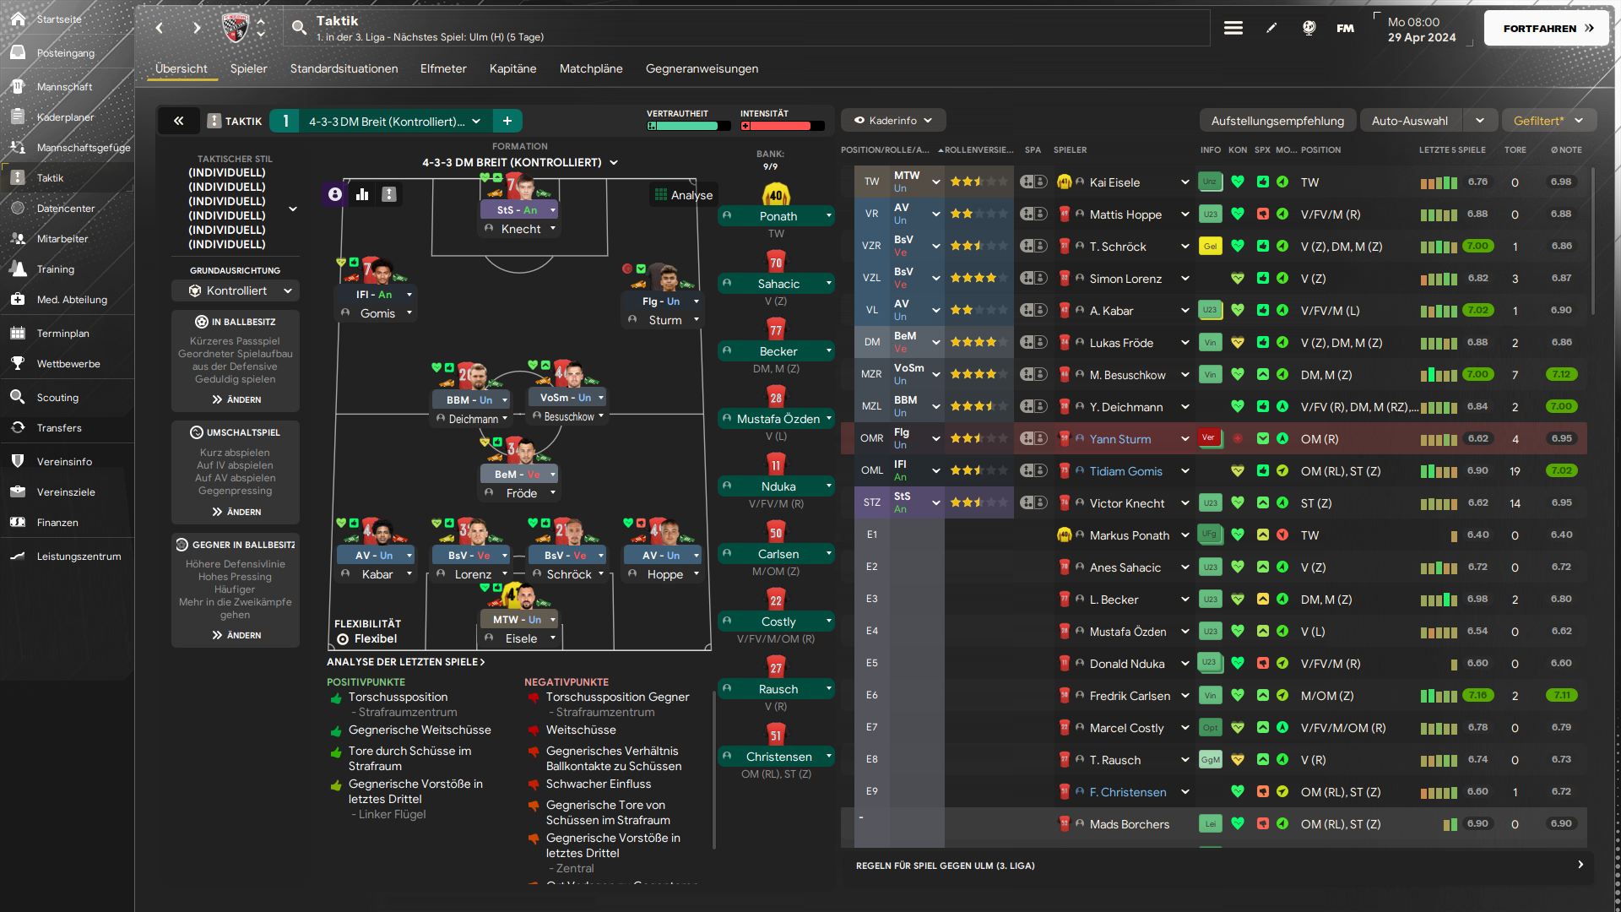1621x912 pixels.
Task: Switch to the Standardsituationen tab
Action: point(344,68)
